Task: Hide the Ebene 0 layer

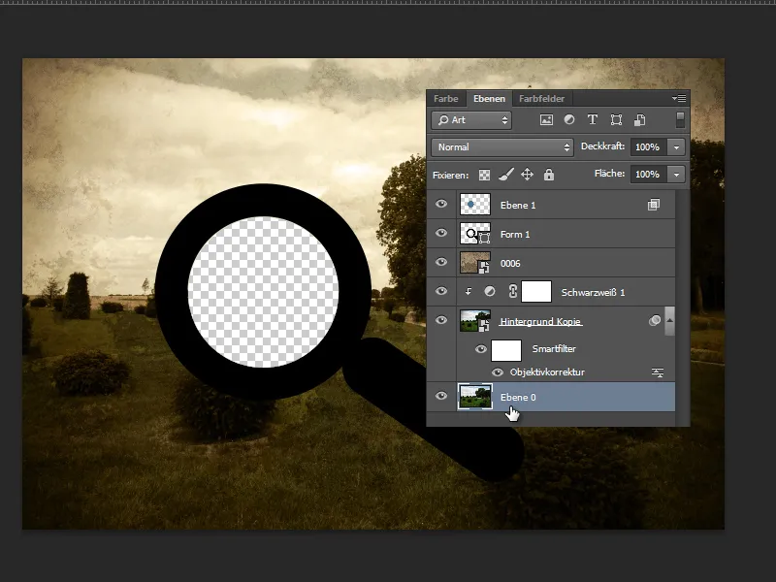Action: [x=441, y=396]
